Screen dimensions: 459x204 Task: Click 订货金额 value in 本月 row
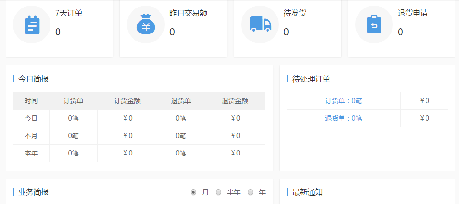pos(127,136)
